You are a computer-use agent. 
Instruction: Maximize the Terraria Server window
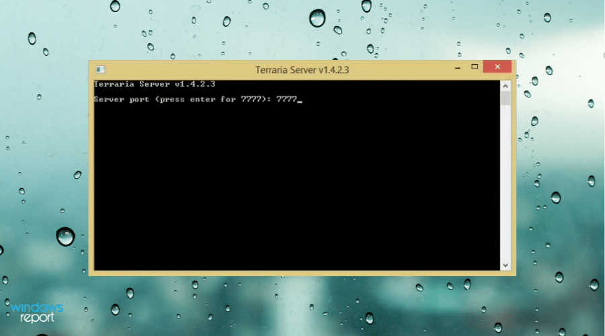coord(475,67)
